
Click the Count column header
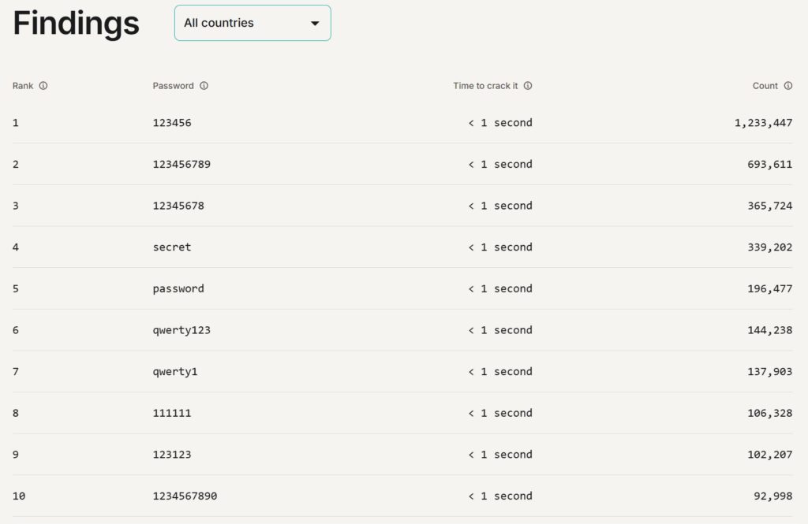[x=765, y=85]
